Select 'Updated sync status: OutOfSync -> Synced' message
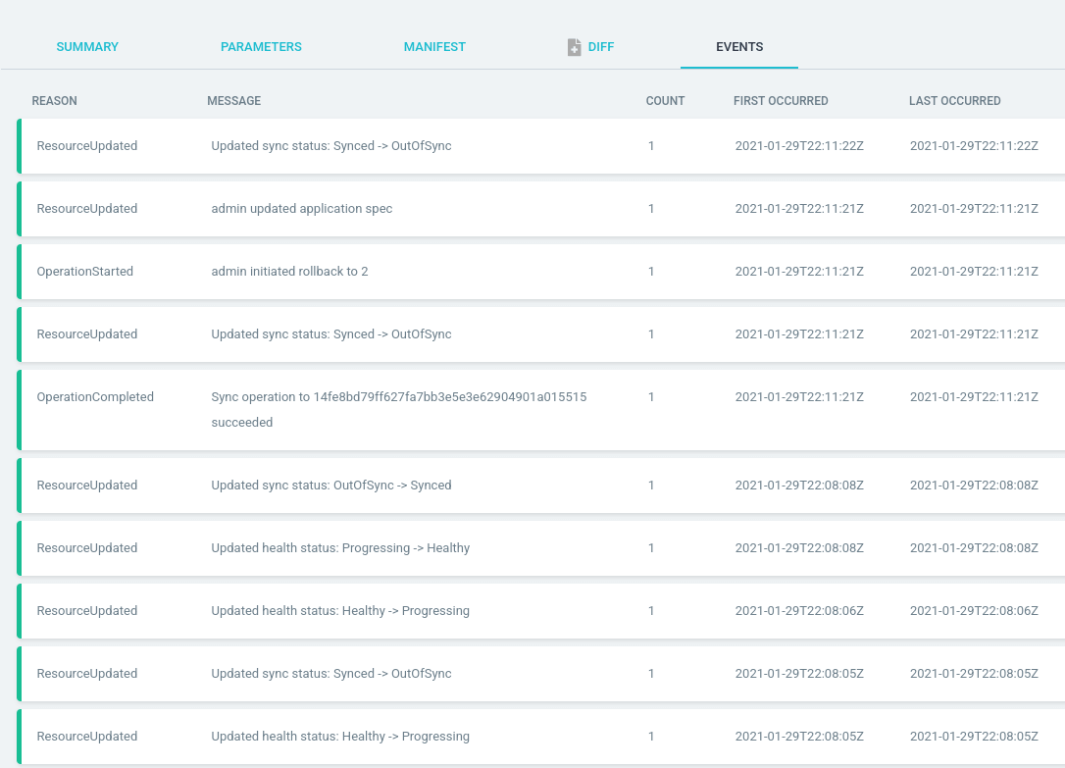The image size is (1065, 768). pos(330,485)
